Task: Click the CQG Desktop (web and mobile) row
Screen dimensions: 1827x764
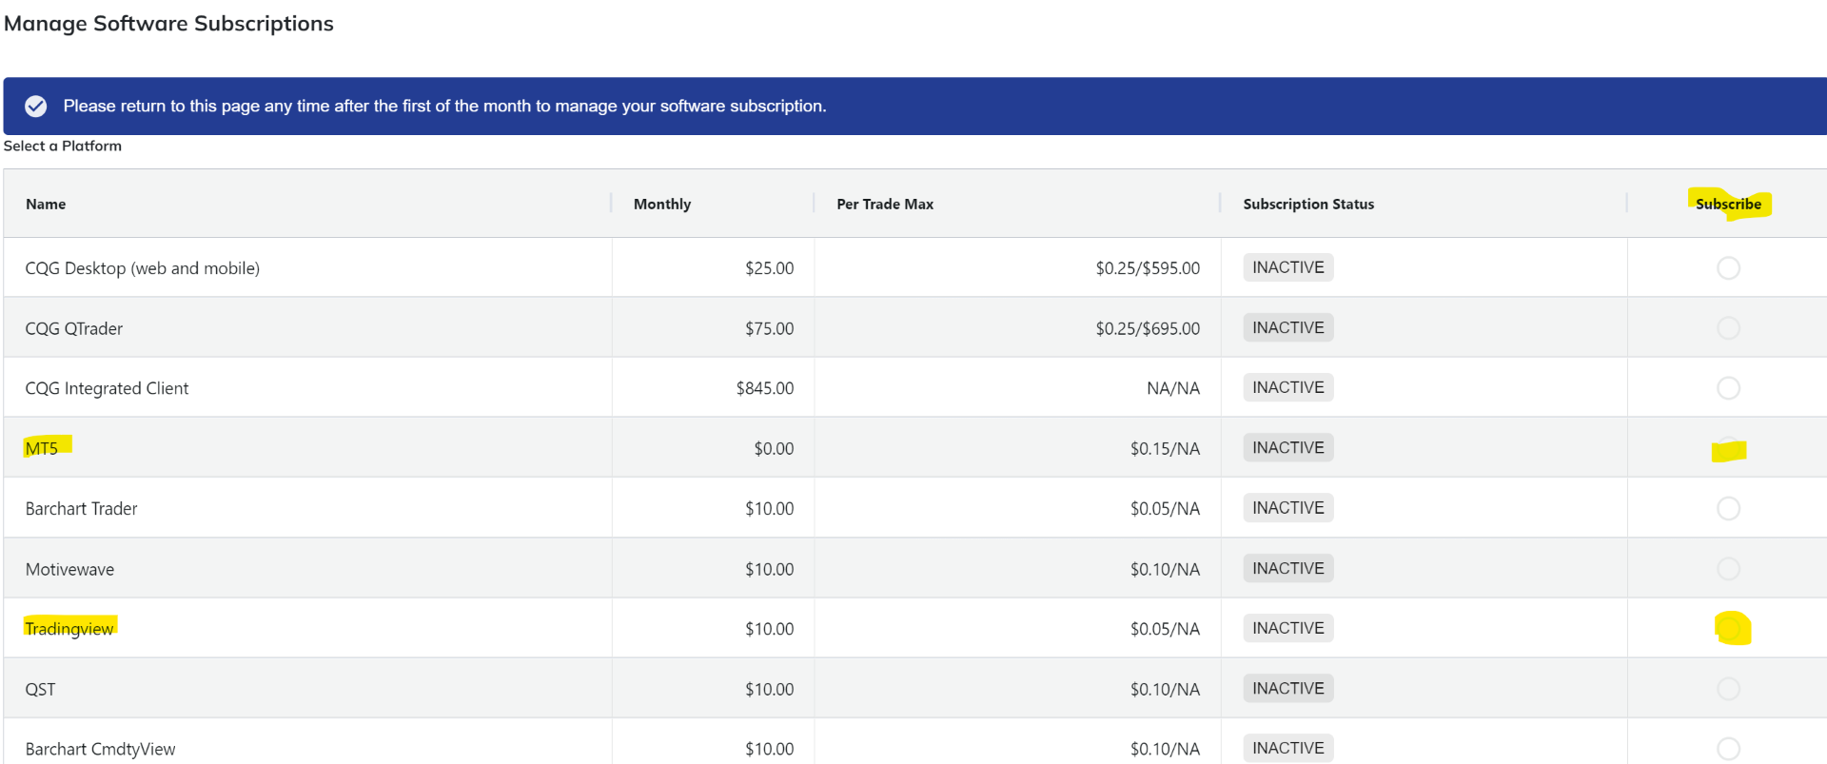Action: click(x=143, y=268)
